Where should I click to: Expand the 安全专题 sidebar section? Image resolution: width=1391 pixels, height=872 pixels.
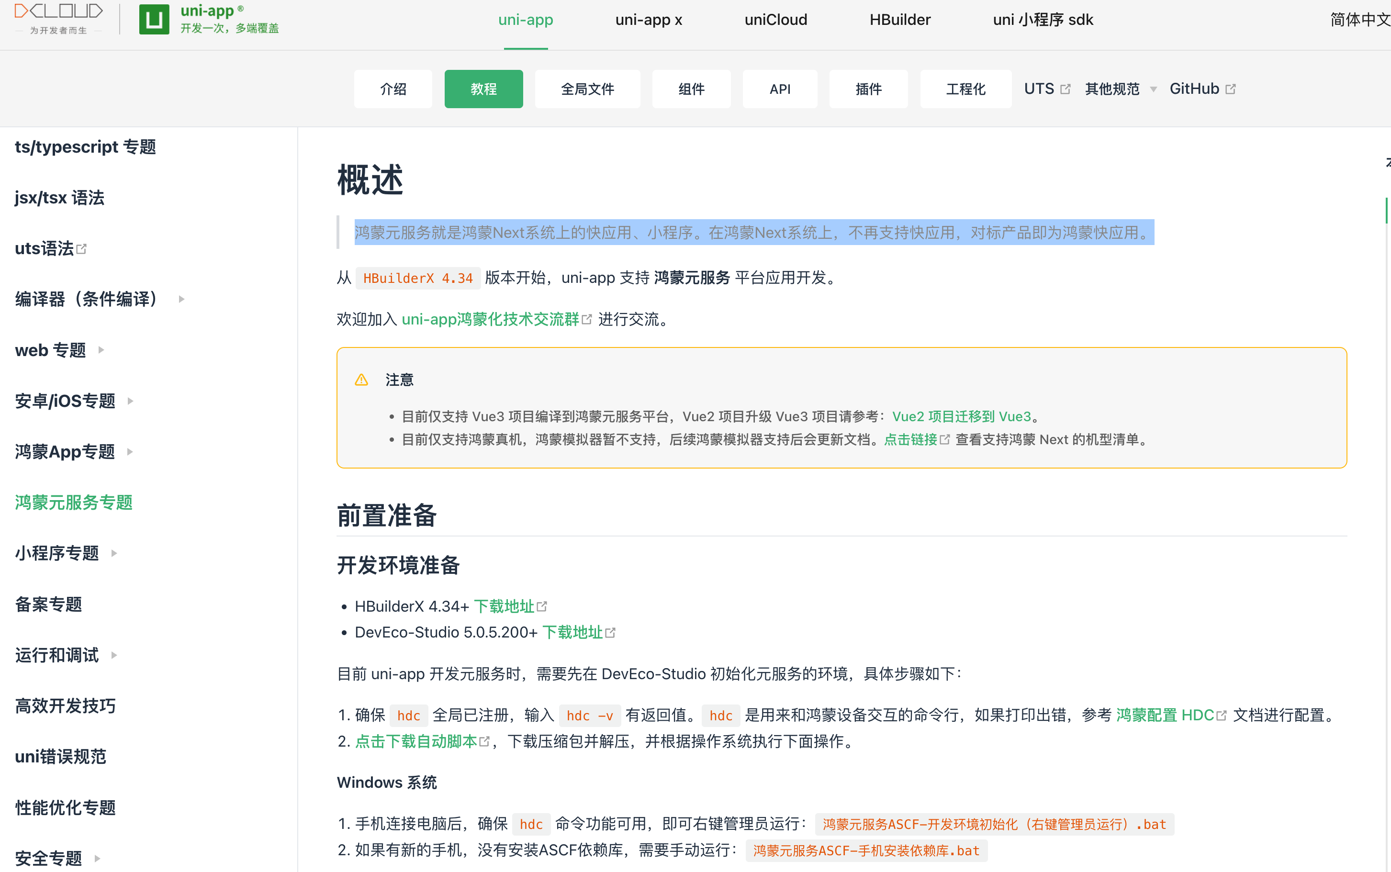pos(97,858)
